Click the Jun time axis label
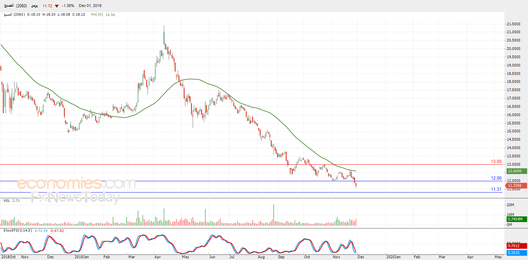 point(211,257)
